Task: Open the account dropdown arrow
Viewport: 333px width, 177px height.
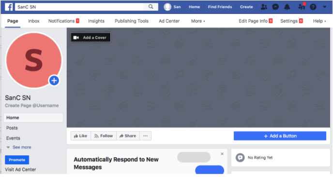Action: 324,7
